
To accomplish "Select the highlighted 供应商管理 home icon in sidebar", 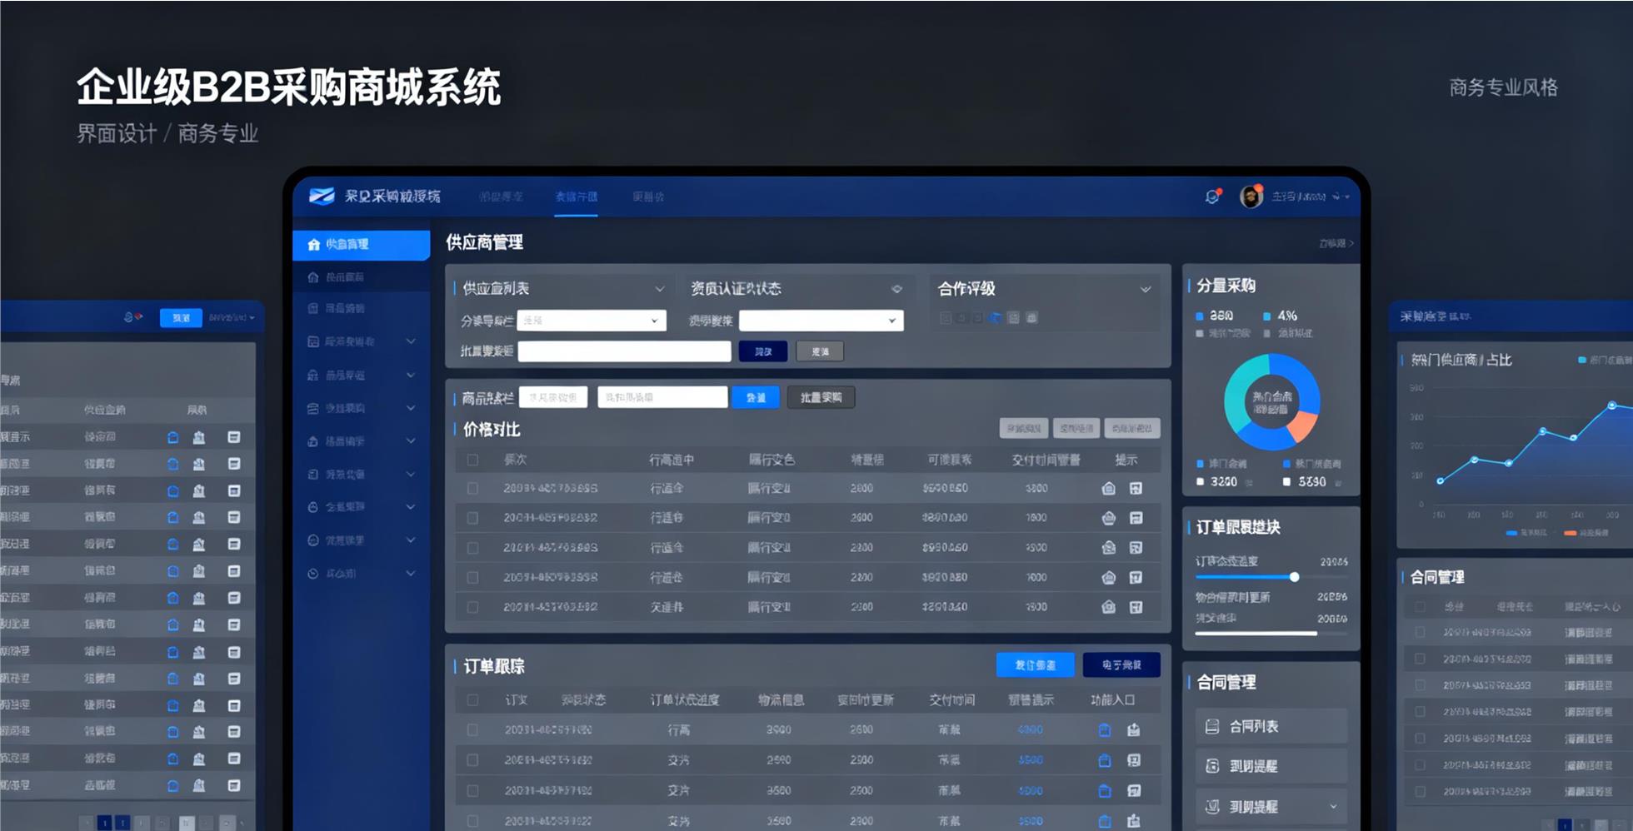I will tap(313, 244).
